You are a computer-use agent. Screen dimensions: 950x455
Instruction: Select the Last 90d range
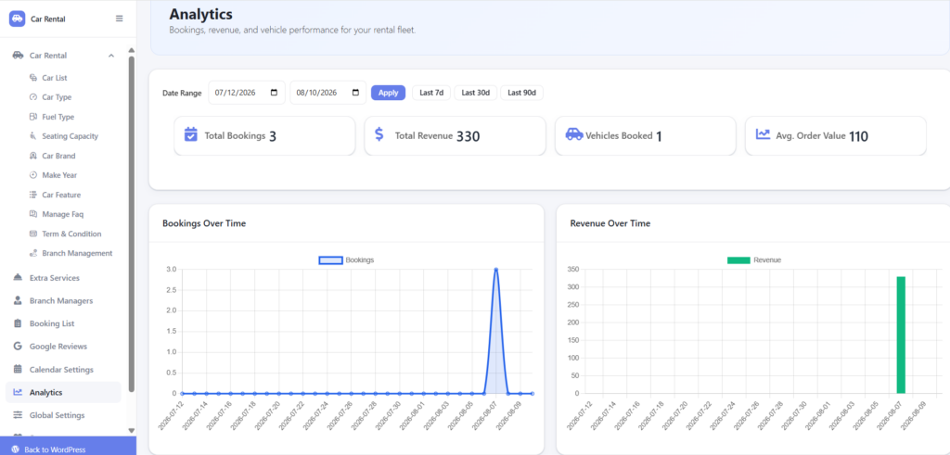521,93
